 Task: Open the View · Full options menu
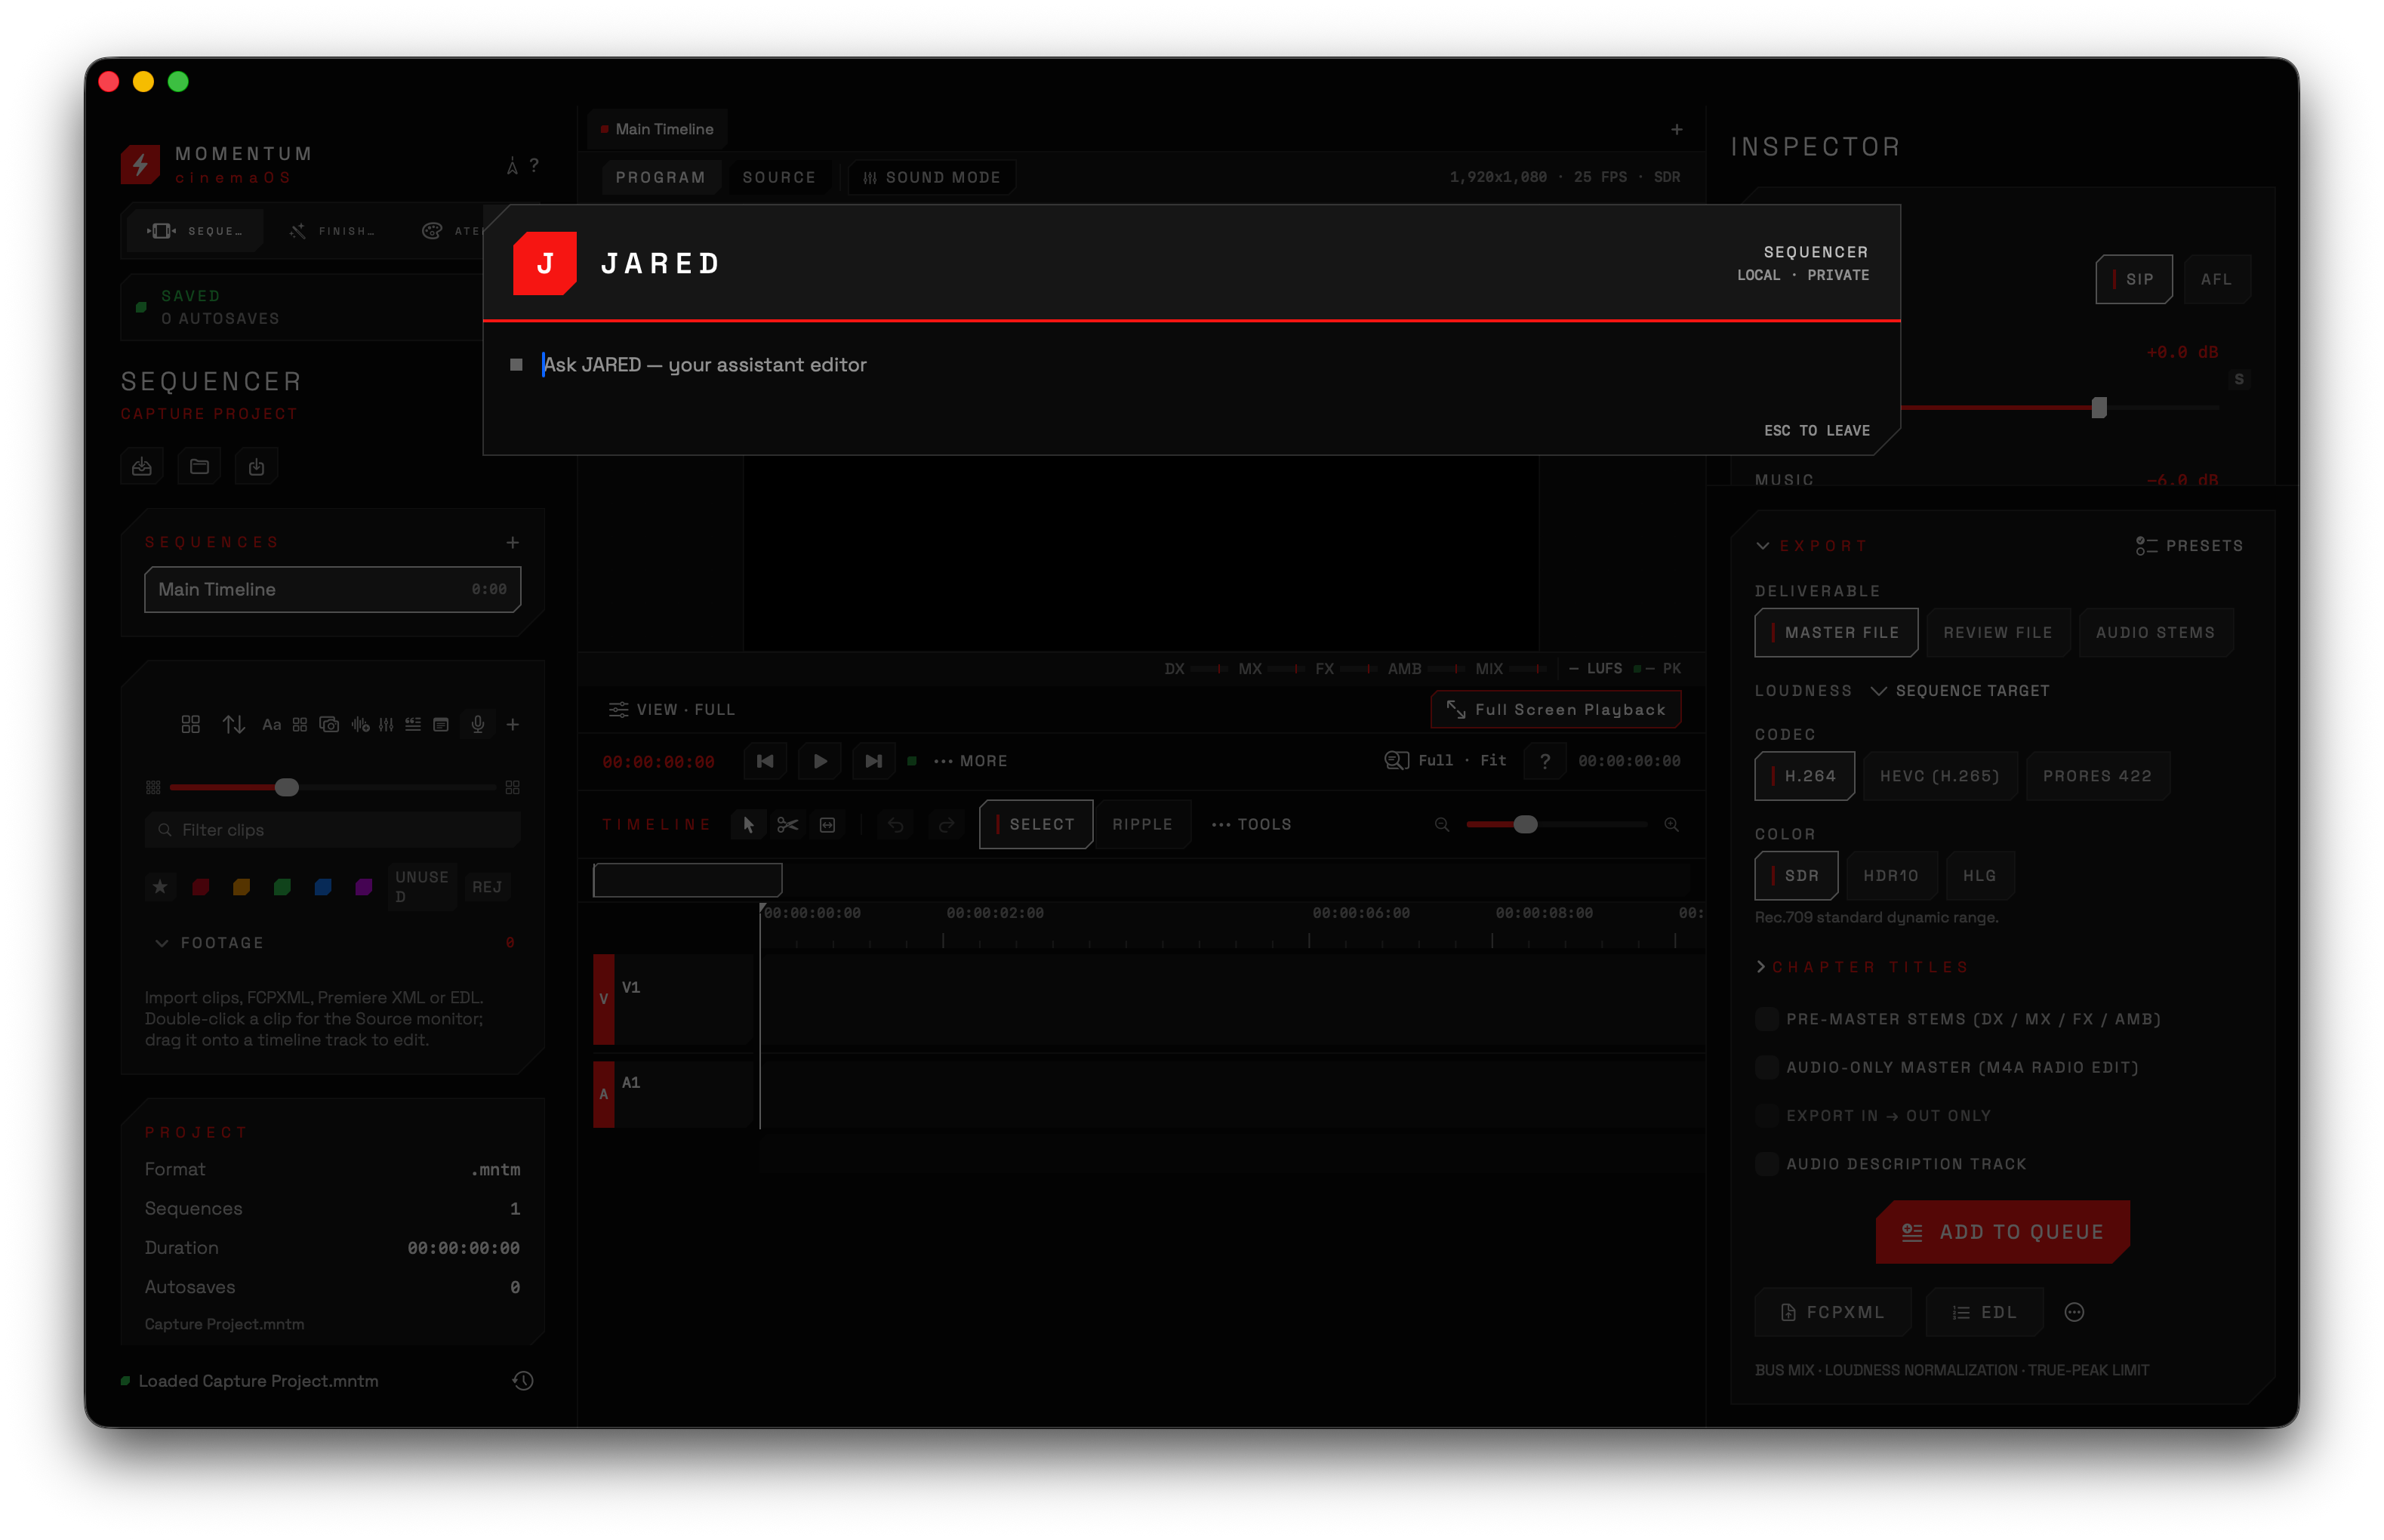[672, 709]
